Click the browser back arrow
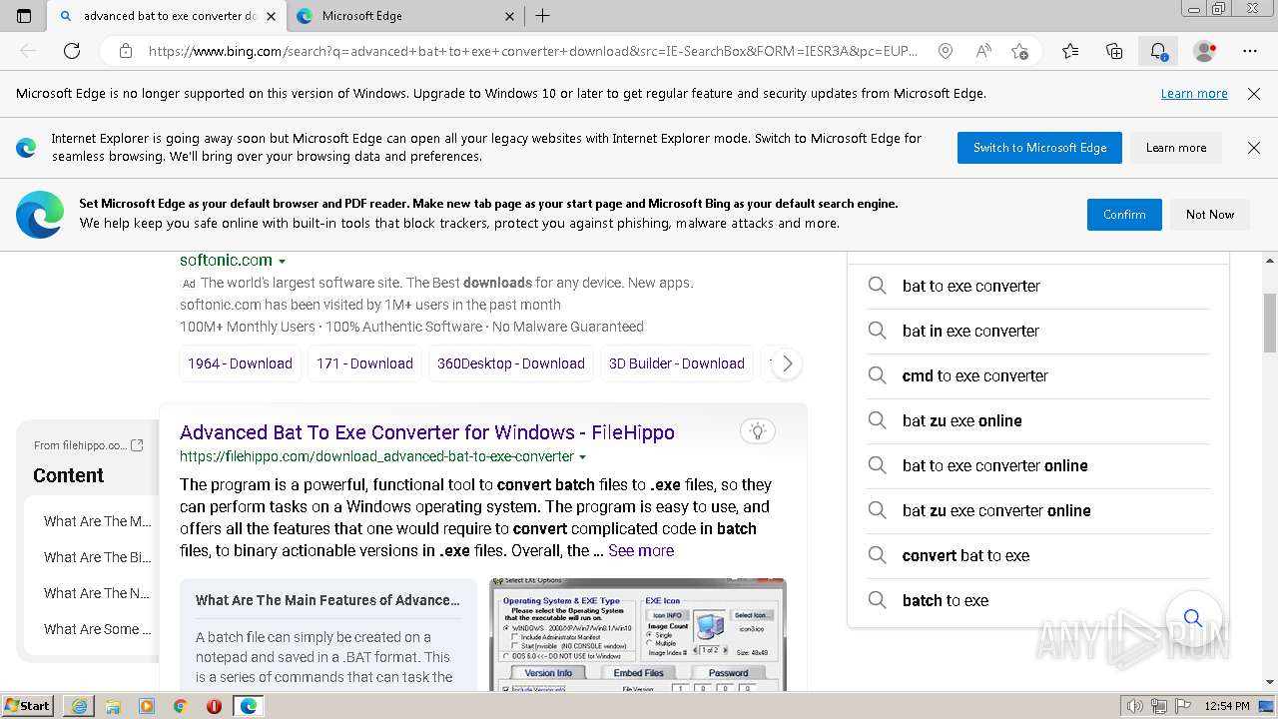The image size is (1278, 719). click(x=28, y=51)
